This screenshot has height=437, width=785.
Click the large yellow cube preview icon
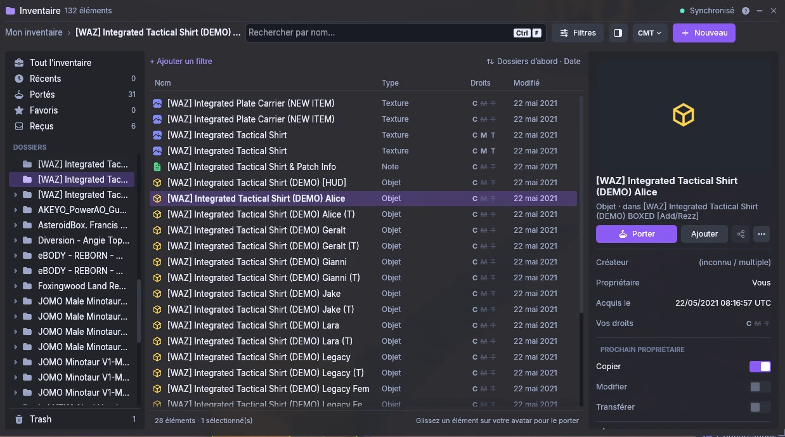click(684, 115)
